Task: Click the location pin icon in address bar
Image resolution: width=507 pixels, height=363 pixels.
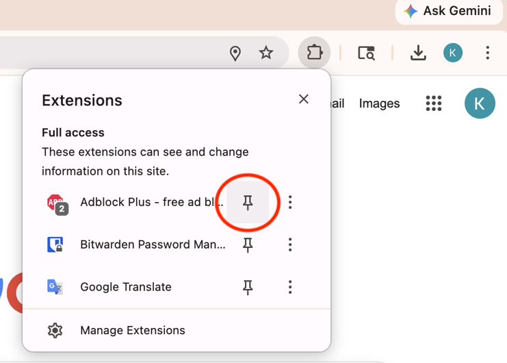Action: click(x=235, y=53)
